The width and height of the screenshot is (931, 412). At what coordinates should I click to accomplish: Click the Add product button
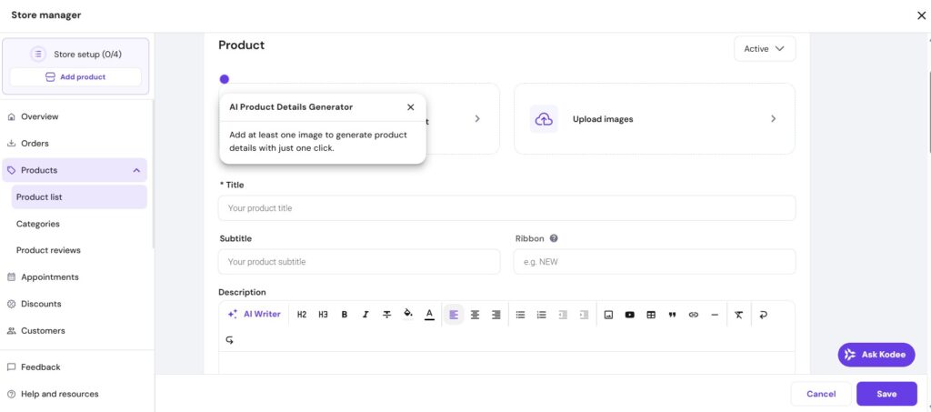[75, 77]
